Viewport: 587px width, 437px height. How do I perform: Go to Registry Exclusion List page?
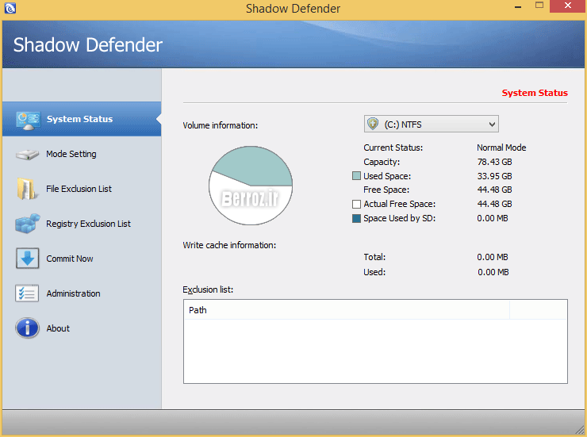(88, 224)
